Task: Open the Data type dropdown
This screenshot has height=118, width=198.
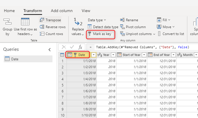Action: tap(97, 20)
